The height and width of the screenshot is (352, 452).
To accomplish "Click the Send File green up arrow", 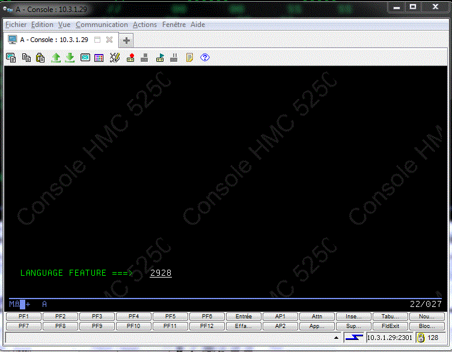I will (56, 58).
